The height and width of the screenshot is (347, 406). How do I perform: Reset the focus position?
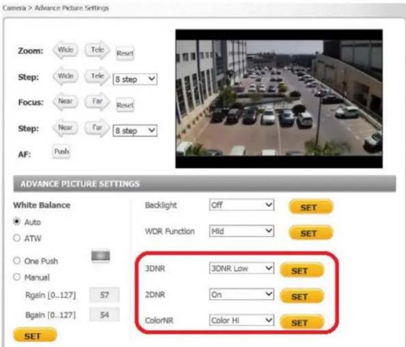[x=125, y=105]
